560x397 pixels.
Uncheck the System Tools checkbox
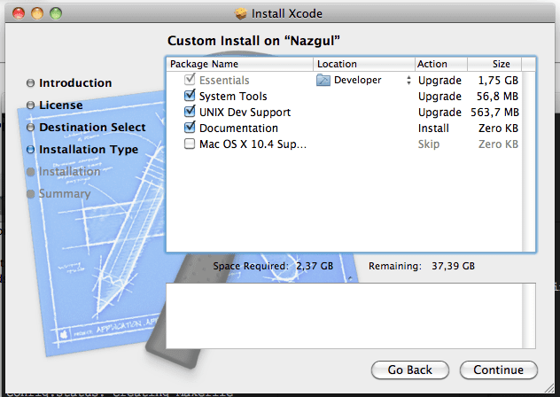(190, 97)
